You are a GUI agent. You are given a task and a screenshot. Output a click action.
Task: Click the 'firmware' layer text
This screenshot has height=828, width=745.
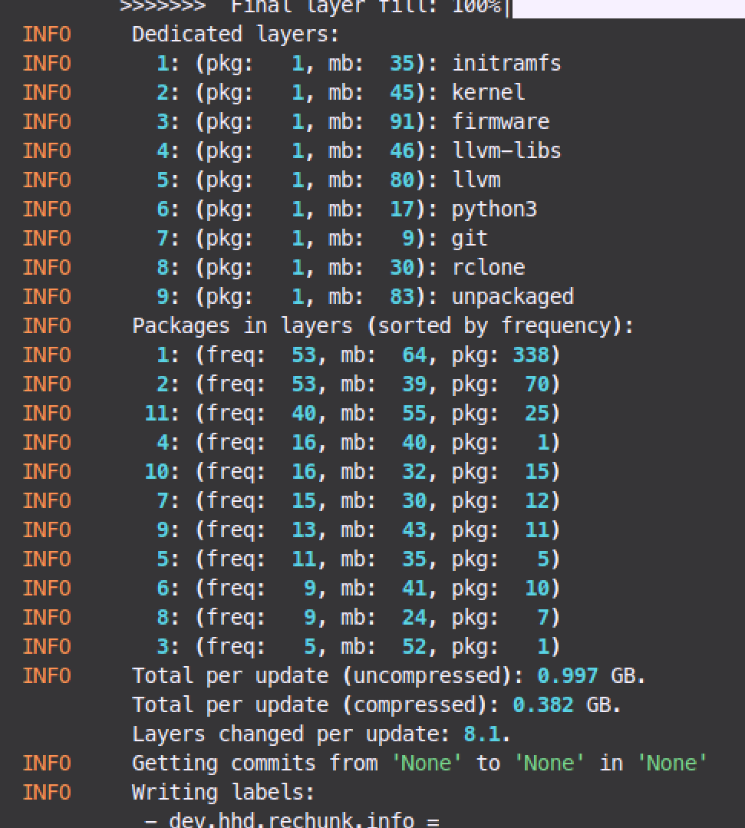pyautogui.click(x=500, y=121)
